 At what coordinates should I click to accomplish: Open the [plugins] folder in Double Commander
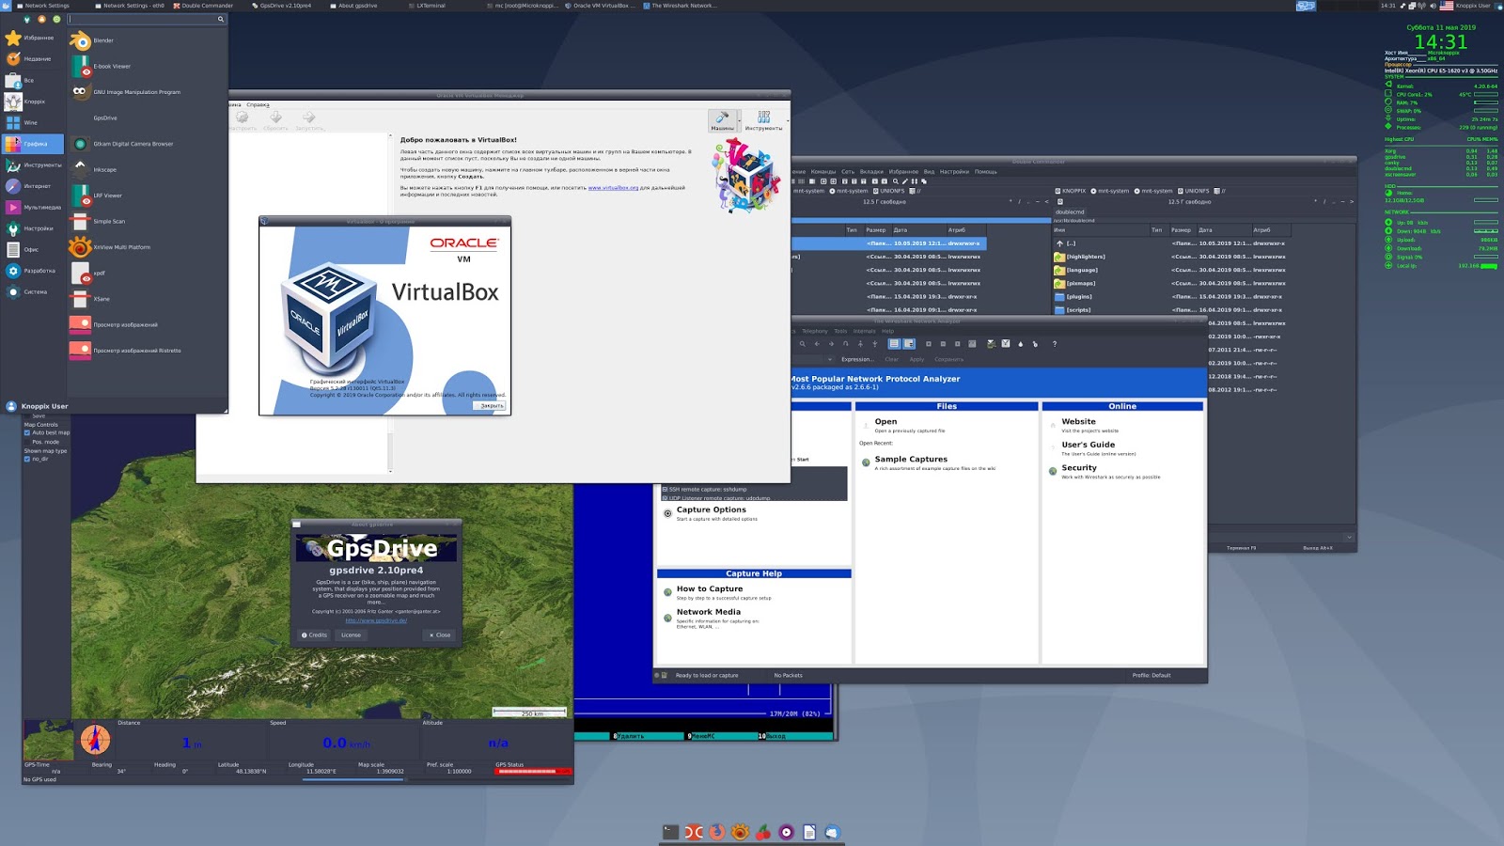tap(1073, 297)
